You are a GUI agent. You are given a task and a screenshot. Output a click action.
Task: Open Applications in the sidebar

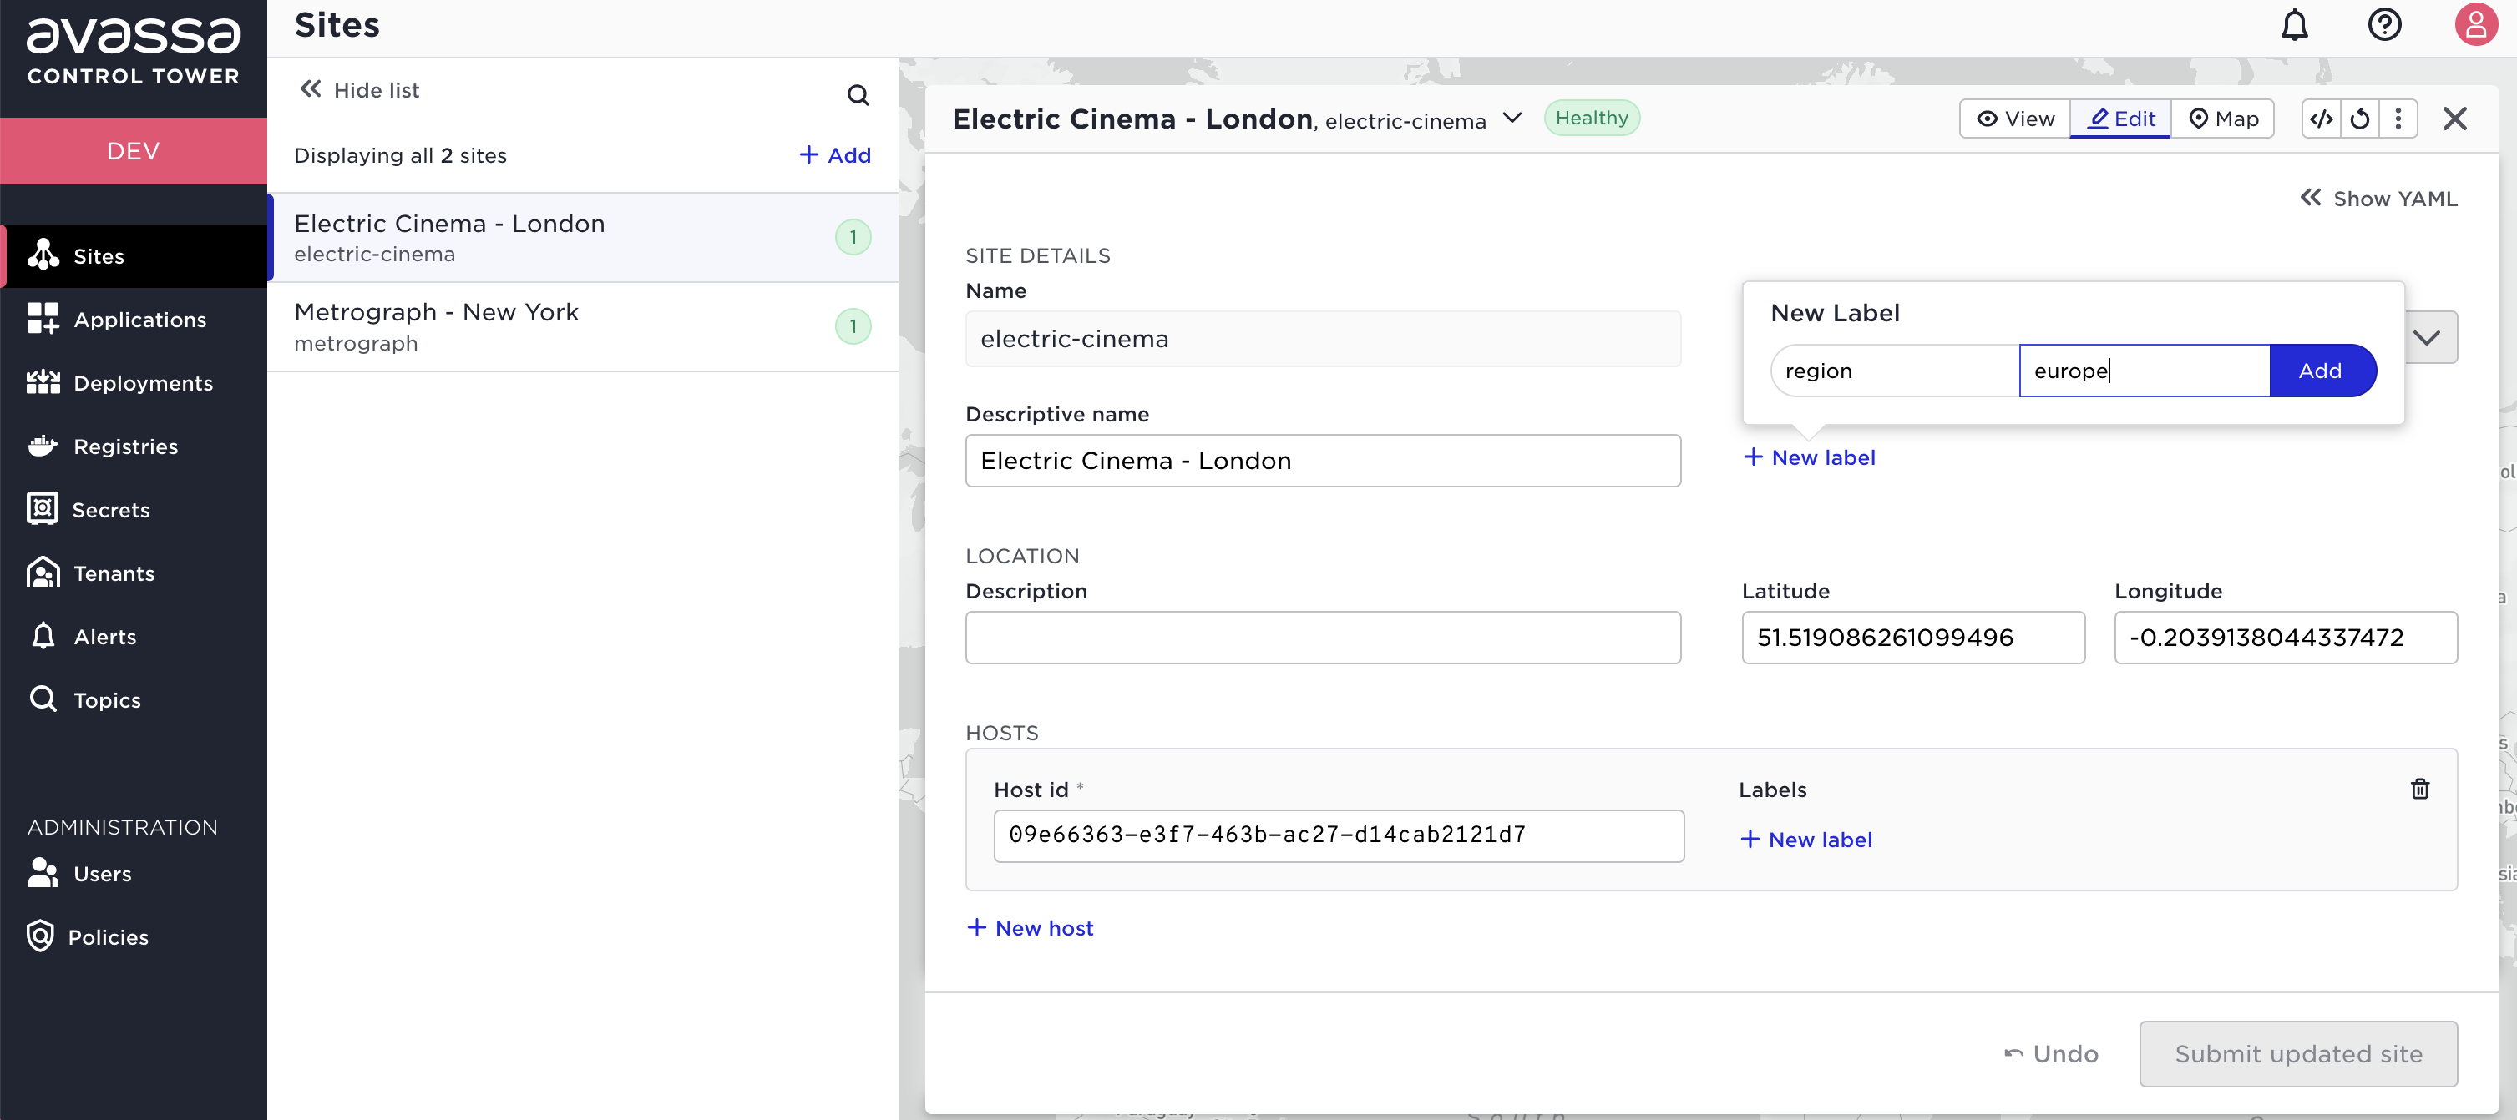click(134, 320)
